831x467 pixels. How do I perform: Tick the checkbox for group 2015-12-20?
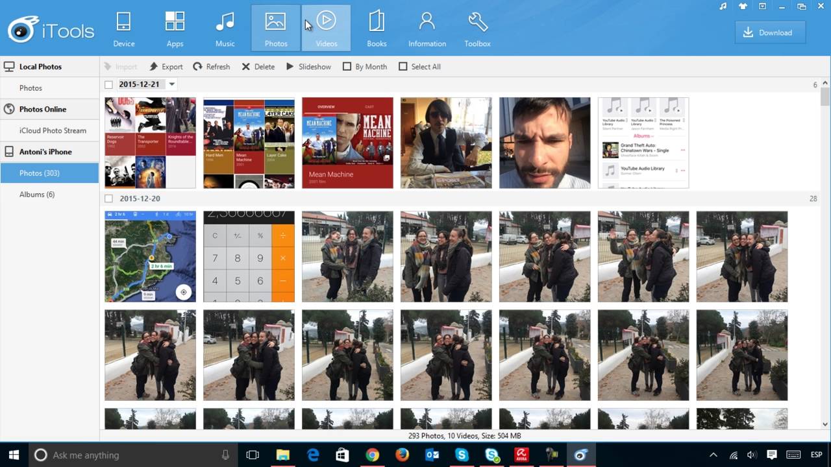click(x=108, y=198)
